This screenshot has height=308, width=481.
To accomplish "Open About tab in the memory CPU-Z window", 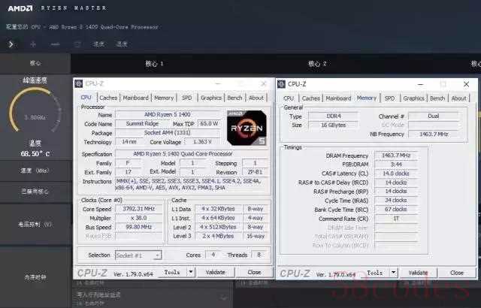I will (x=459, y=98).
